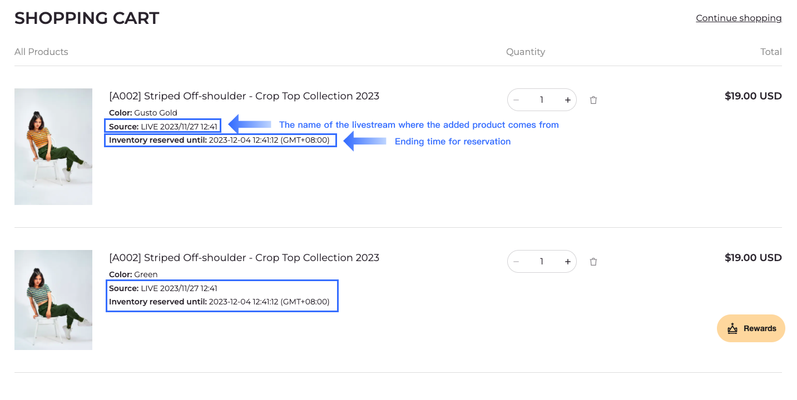Decrease quantity of Gusto Gold item
Viewport: 797px width, 400px height.
coord(516,100)
